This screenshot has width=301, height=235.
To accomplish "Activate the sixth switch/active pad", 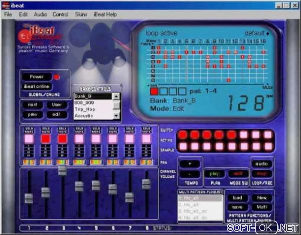I will [x=244, y=135].
